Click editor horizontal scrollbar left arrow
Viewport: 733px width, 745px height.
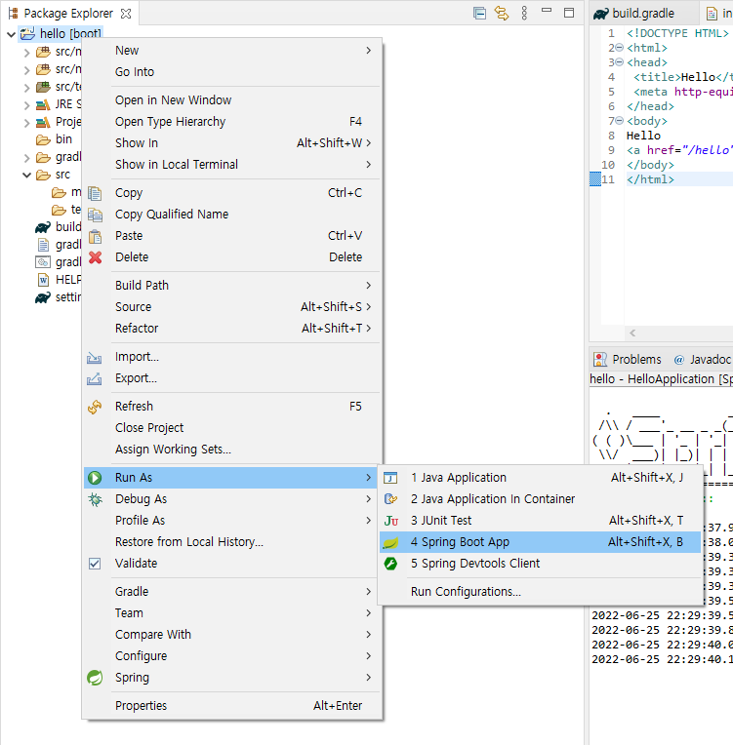coord(632,333)
